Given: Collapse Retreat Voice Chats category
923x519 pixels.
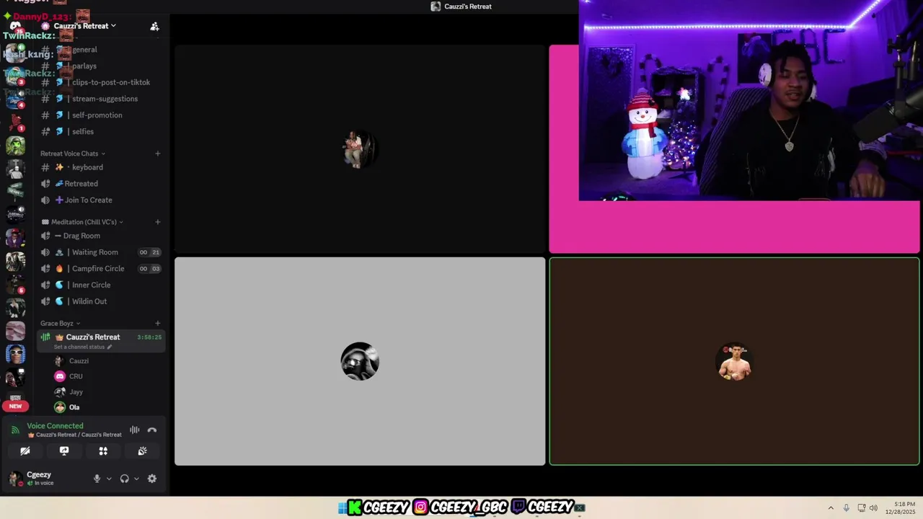Looking at the screenshot, I should [73, 154].
